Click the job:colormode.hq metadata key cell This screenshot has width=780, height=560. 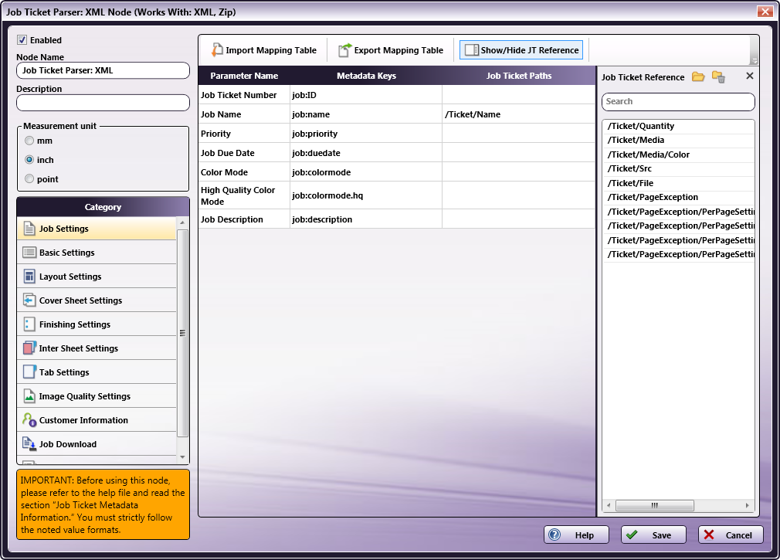(x=365, y=195)
